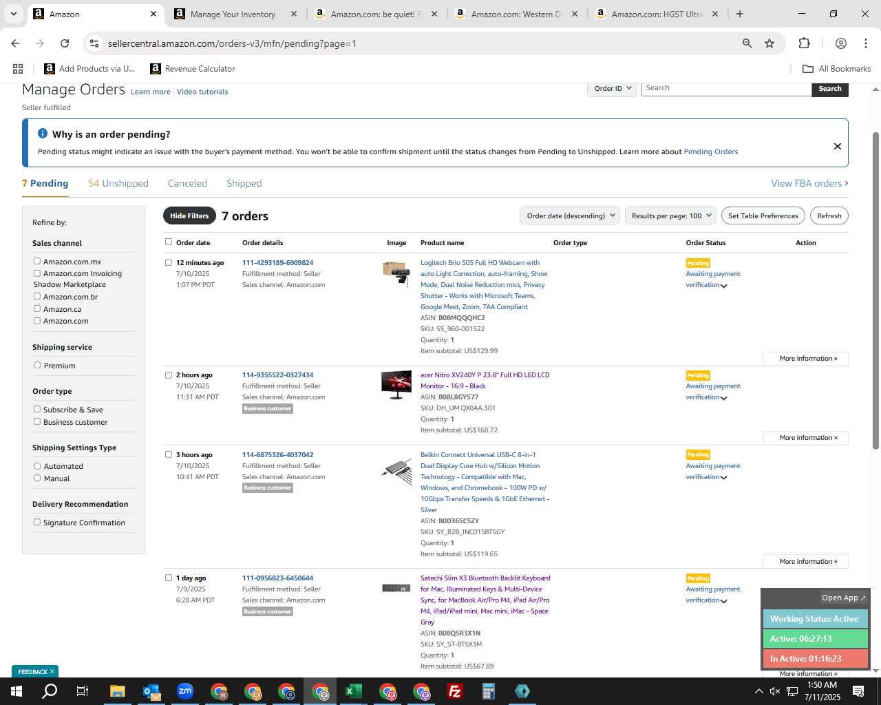Expand More information for Belkin order
This screenshot has width=881, height=705.
click(805, 562)
